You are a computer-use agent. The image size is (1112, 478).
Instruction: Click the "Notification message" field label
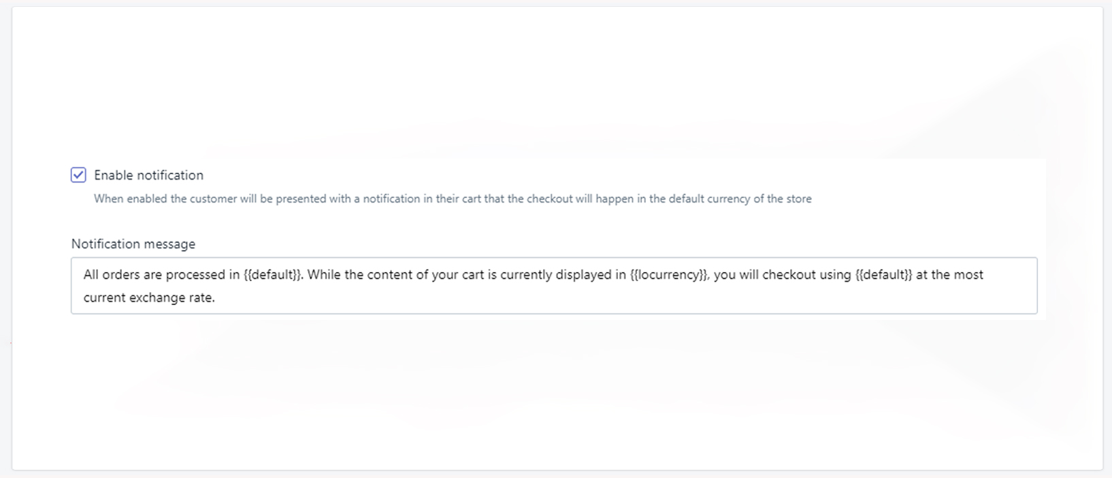tap(133, 244)
